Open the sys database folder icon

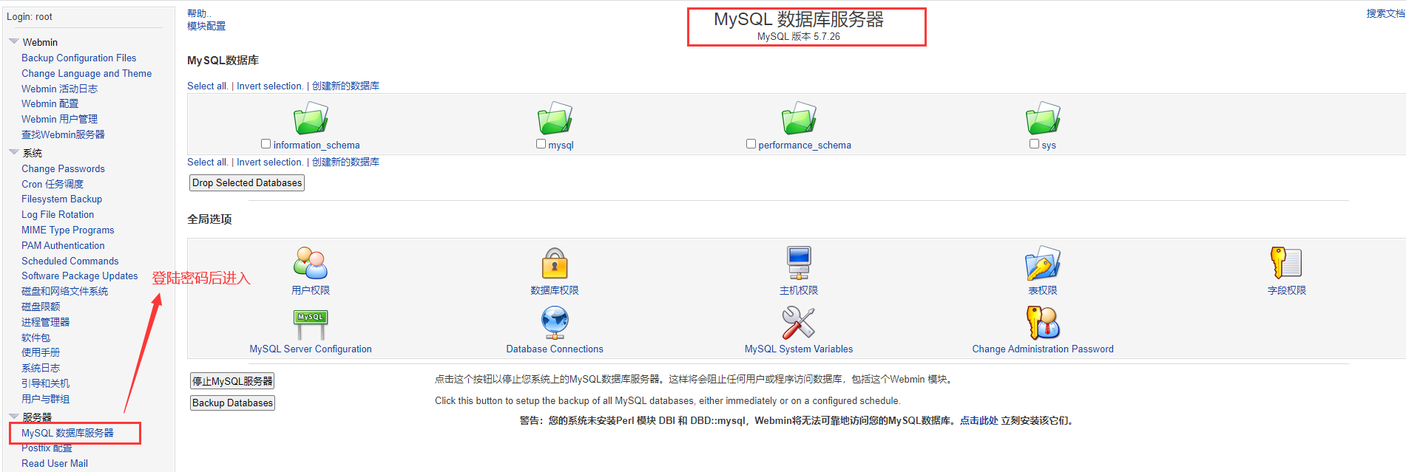tap(1043, 118)
